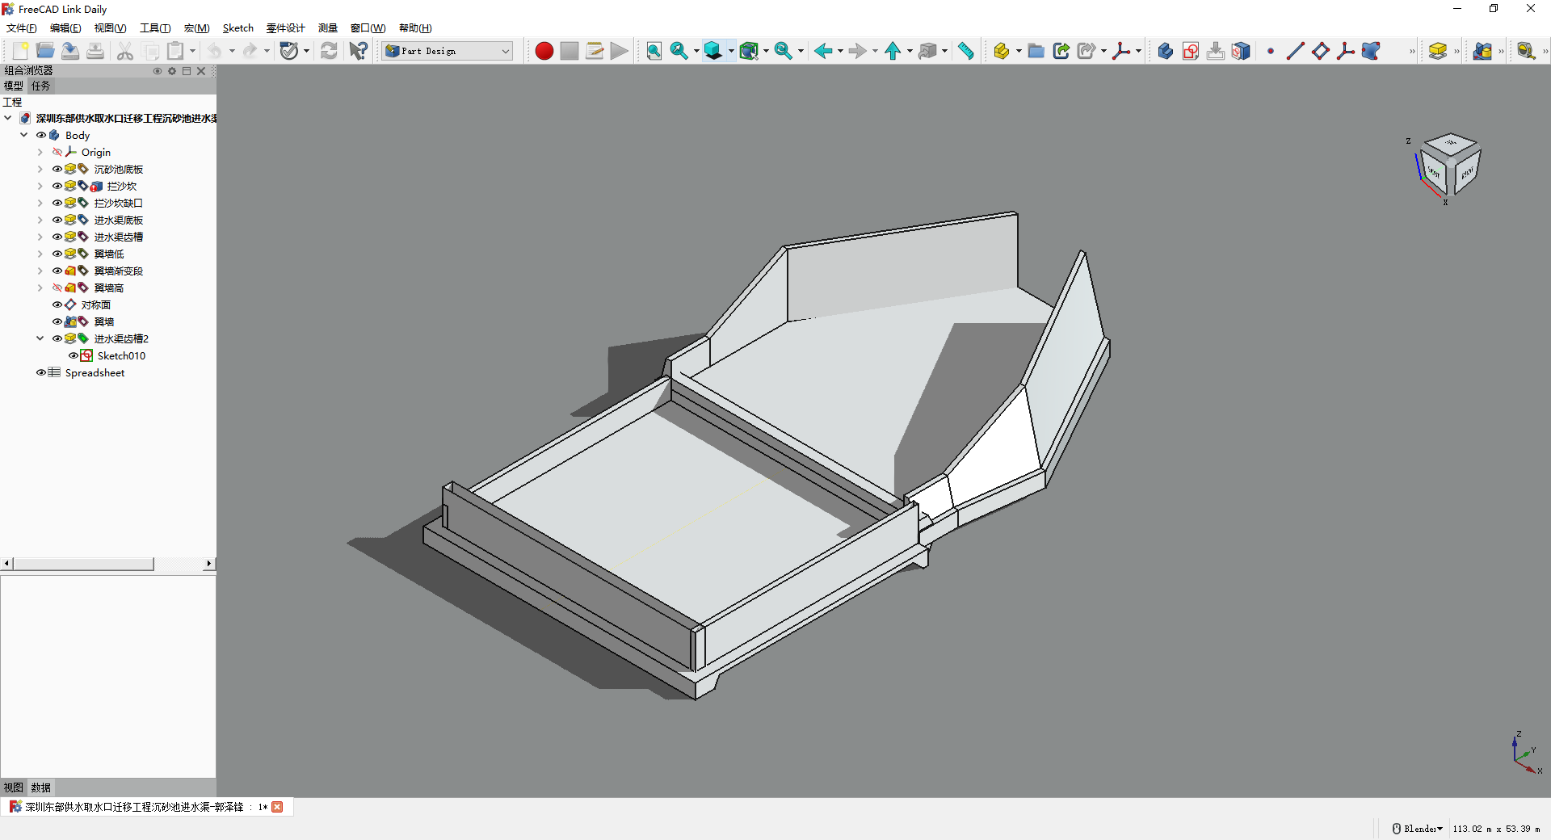
Task: Click the Fit All view icon
Action: pyautogui.click(x=654, y=51)
